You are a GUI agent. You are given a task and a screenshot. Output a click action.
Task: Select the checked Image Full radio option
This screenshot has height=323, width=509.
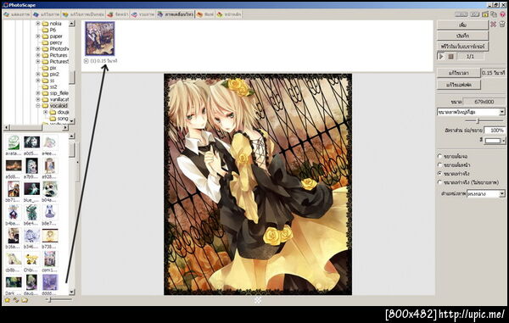439,174
